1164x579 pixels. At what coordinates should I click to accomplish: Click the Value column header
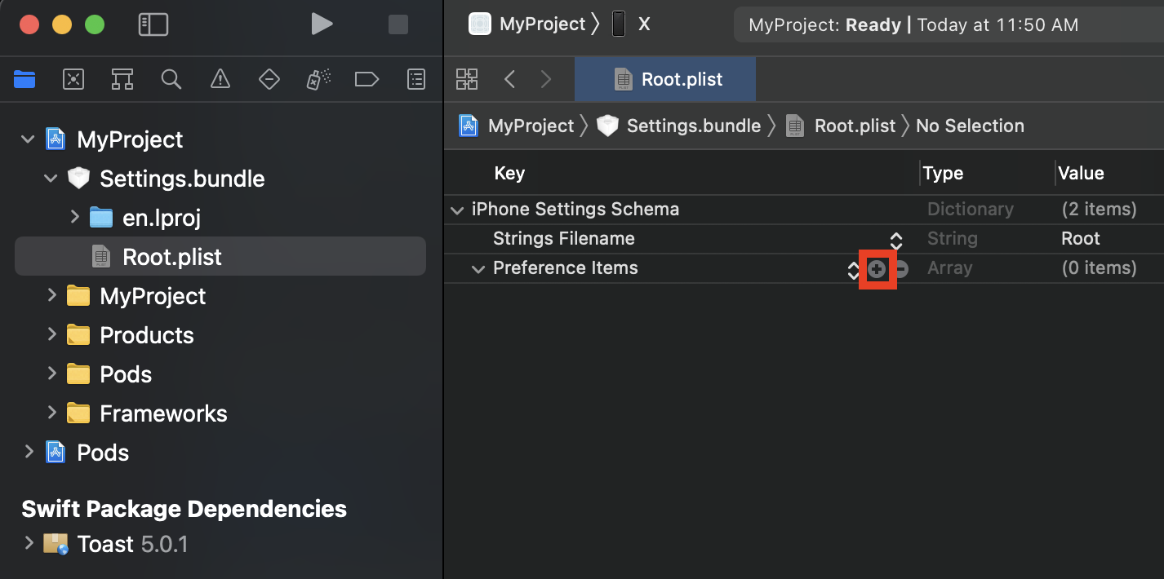coord(1081,173)
